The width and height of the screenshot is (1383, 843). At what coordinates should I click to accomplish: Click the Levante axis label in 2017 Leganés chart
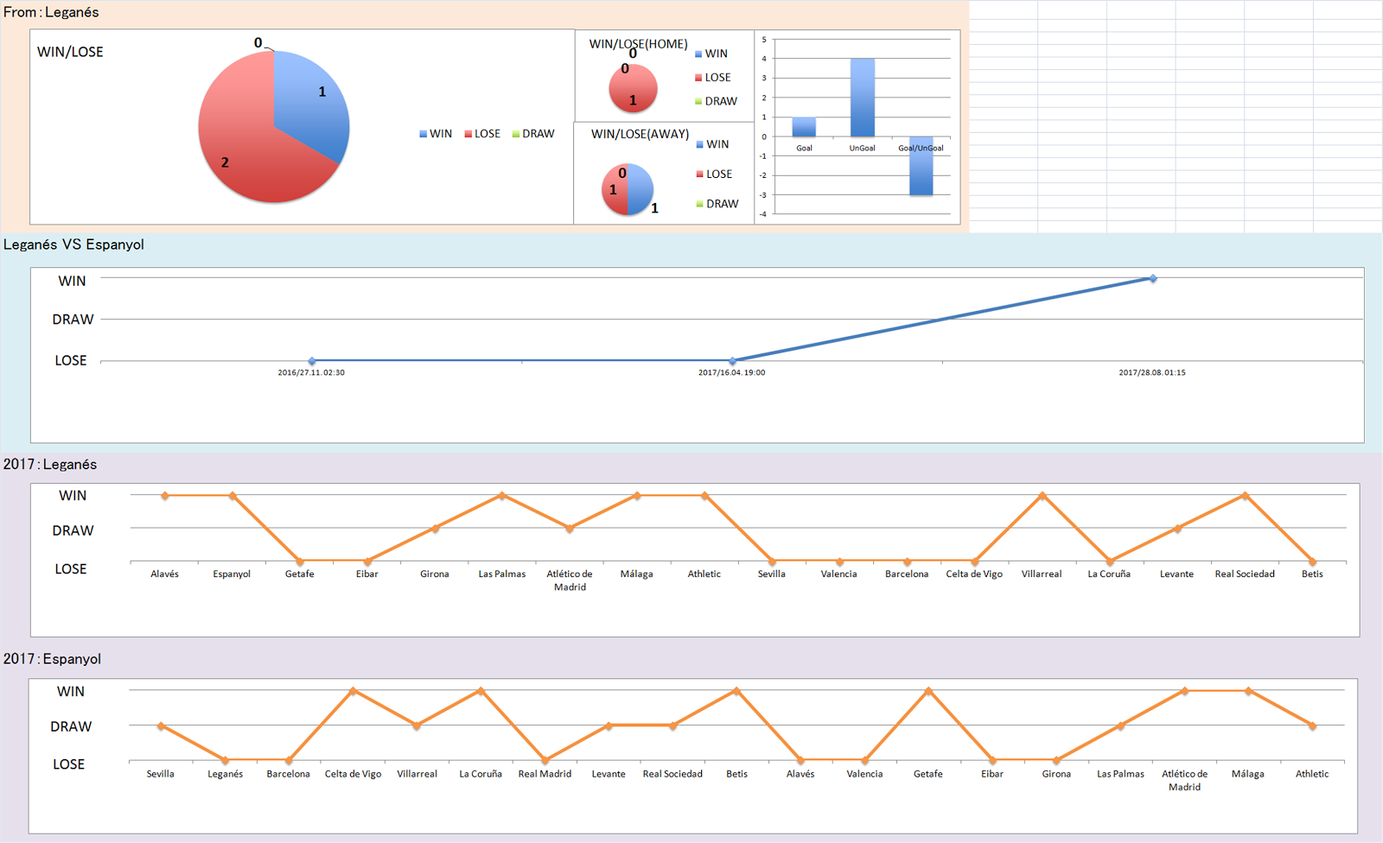tap(1176, 574)
